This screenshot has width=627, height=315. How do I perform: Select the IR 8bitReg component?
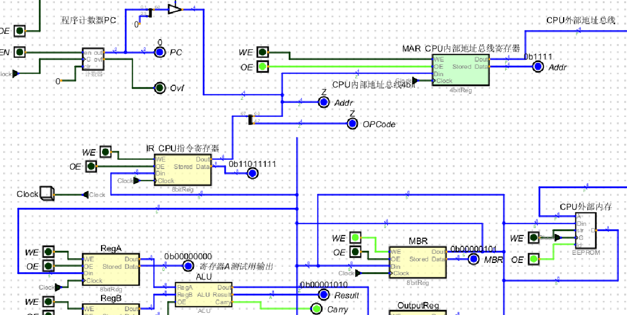(x=183, y=171)
